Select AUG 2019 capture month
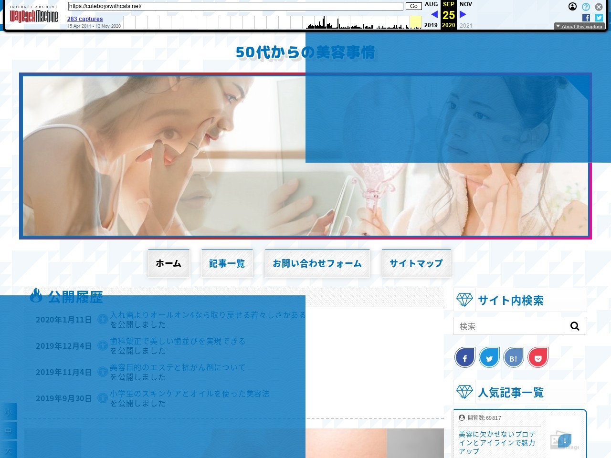 click(431, 4)
